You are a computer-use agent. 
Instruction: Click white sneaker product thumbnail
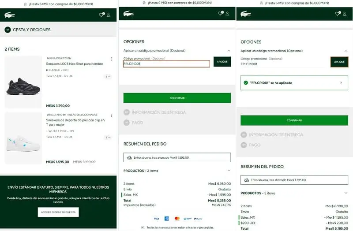[x=23, y=138]
